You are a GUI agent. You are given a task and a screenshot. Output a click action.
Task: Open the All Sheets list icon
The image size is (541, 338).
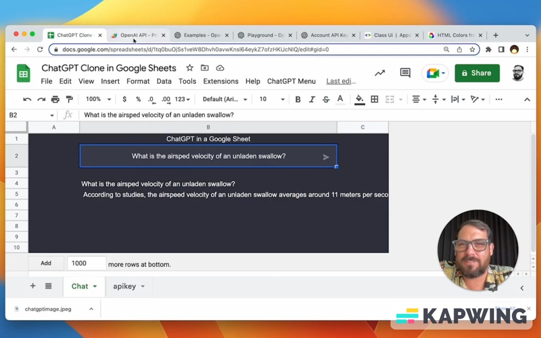pyautogui.click(x=49, y=286)
